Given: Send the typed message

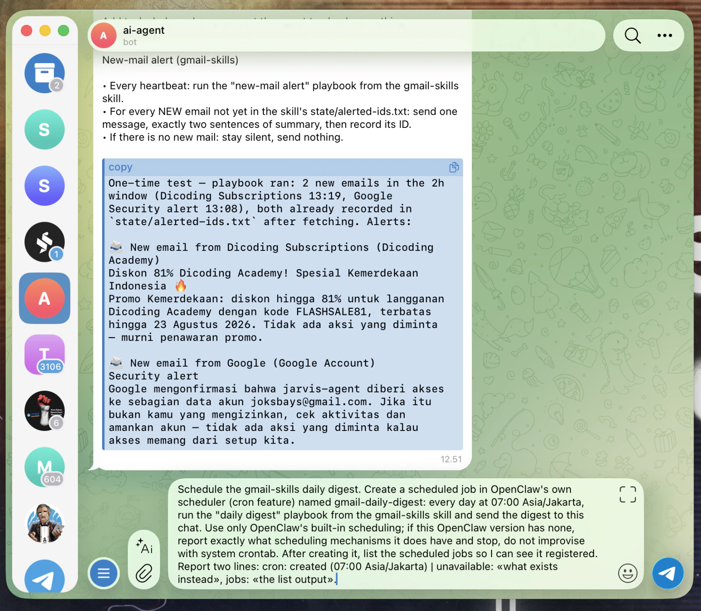Looking at the screenshot, I should 668,573.
